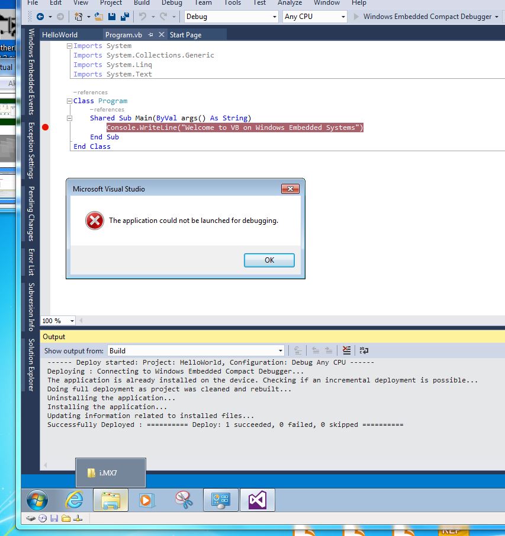Launch Internet Explorer from the taskbar
The height and width of the screenshot is (536, 505).
(x=74, y=500)
